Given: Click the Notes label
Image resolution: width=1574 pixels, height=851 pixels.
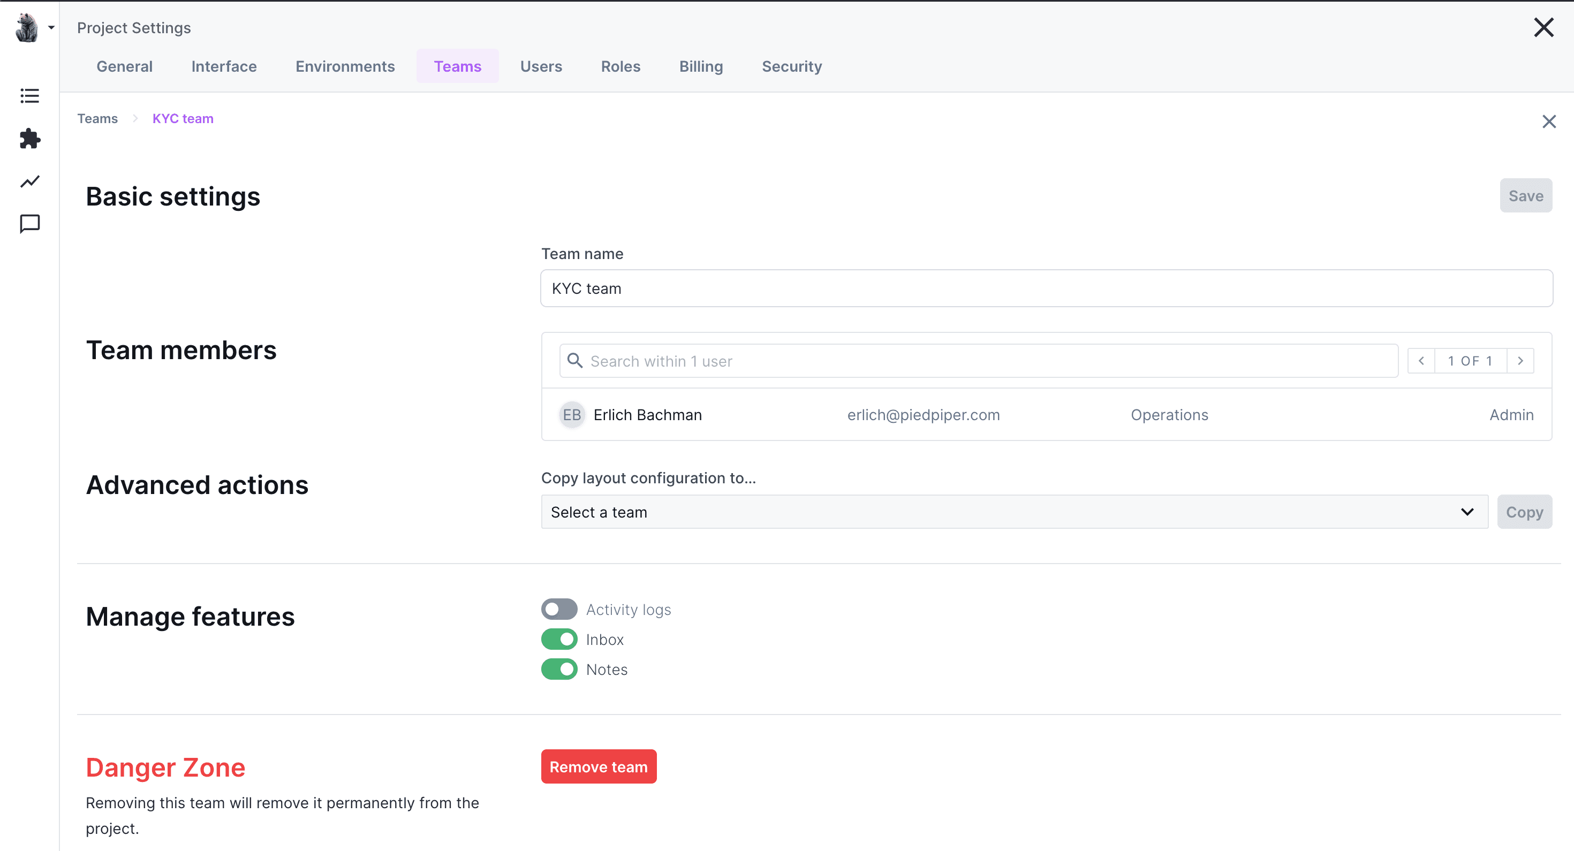Looking at the screenshot, I should [606, 670].
